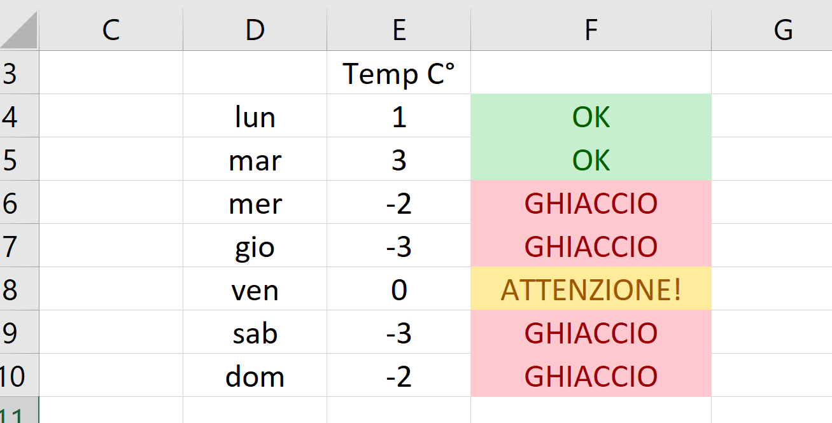Select the cell containing "dom"
Screen dimensions: 832x423
[x=255, y=376]
